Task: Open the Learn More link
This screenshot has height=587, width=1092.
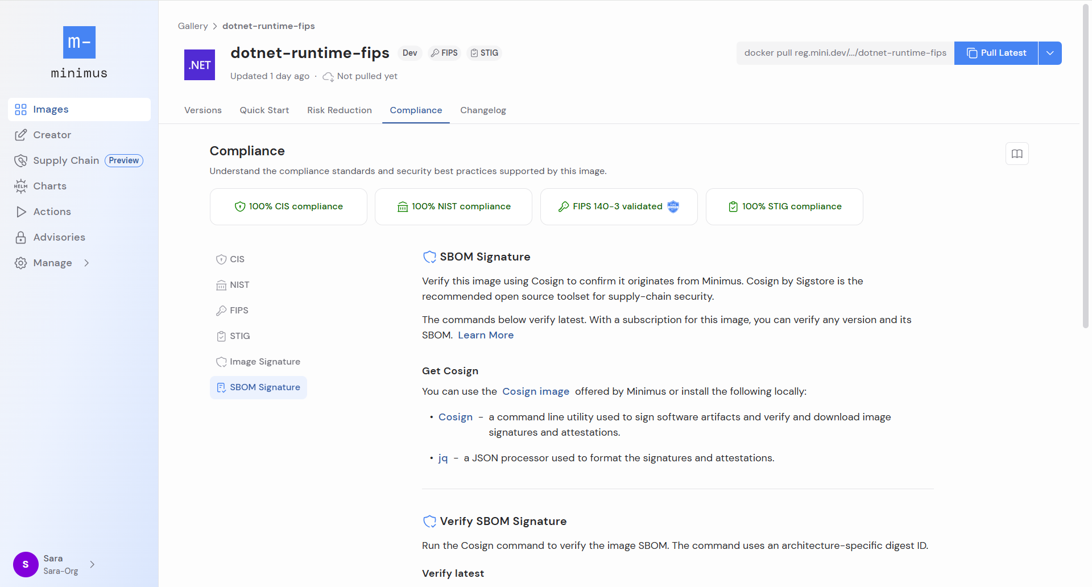Action: click(x=486, y=335)
